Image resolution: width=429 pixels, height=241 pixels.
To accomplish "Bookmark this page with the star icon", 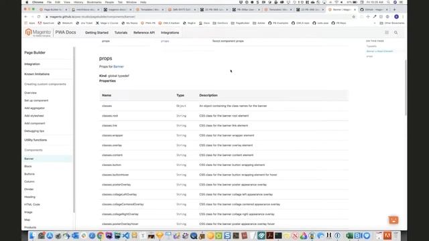I will point(353,17).
